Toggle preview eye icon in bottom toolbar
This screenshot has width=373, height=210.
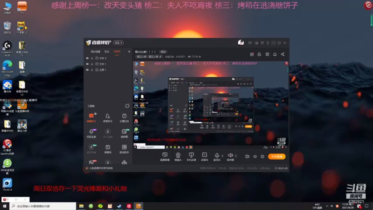point(255,156)
